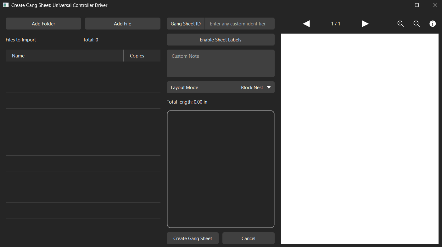Toggle Enable Sheet Labels
This screenshot has width=442, height=247.
(x=221, y=40)
